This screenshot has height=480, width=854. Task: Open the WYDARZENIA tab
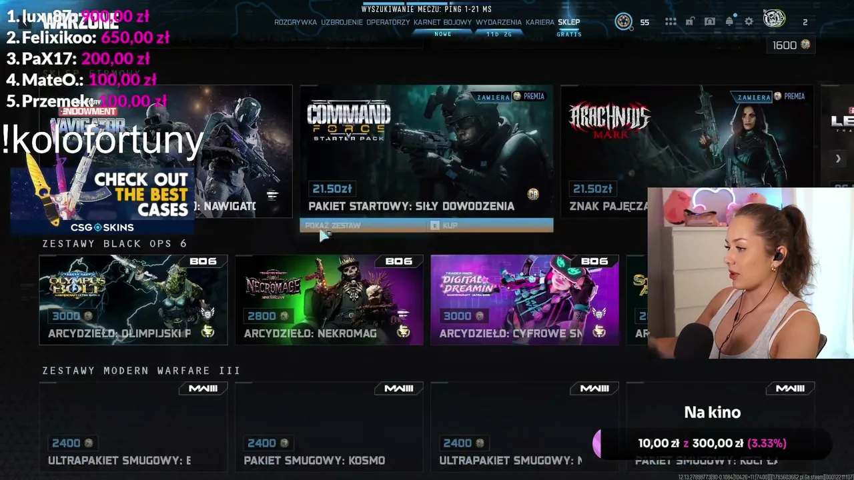click(499, 22)
